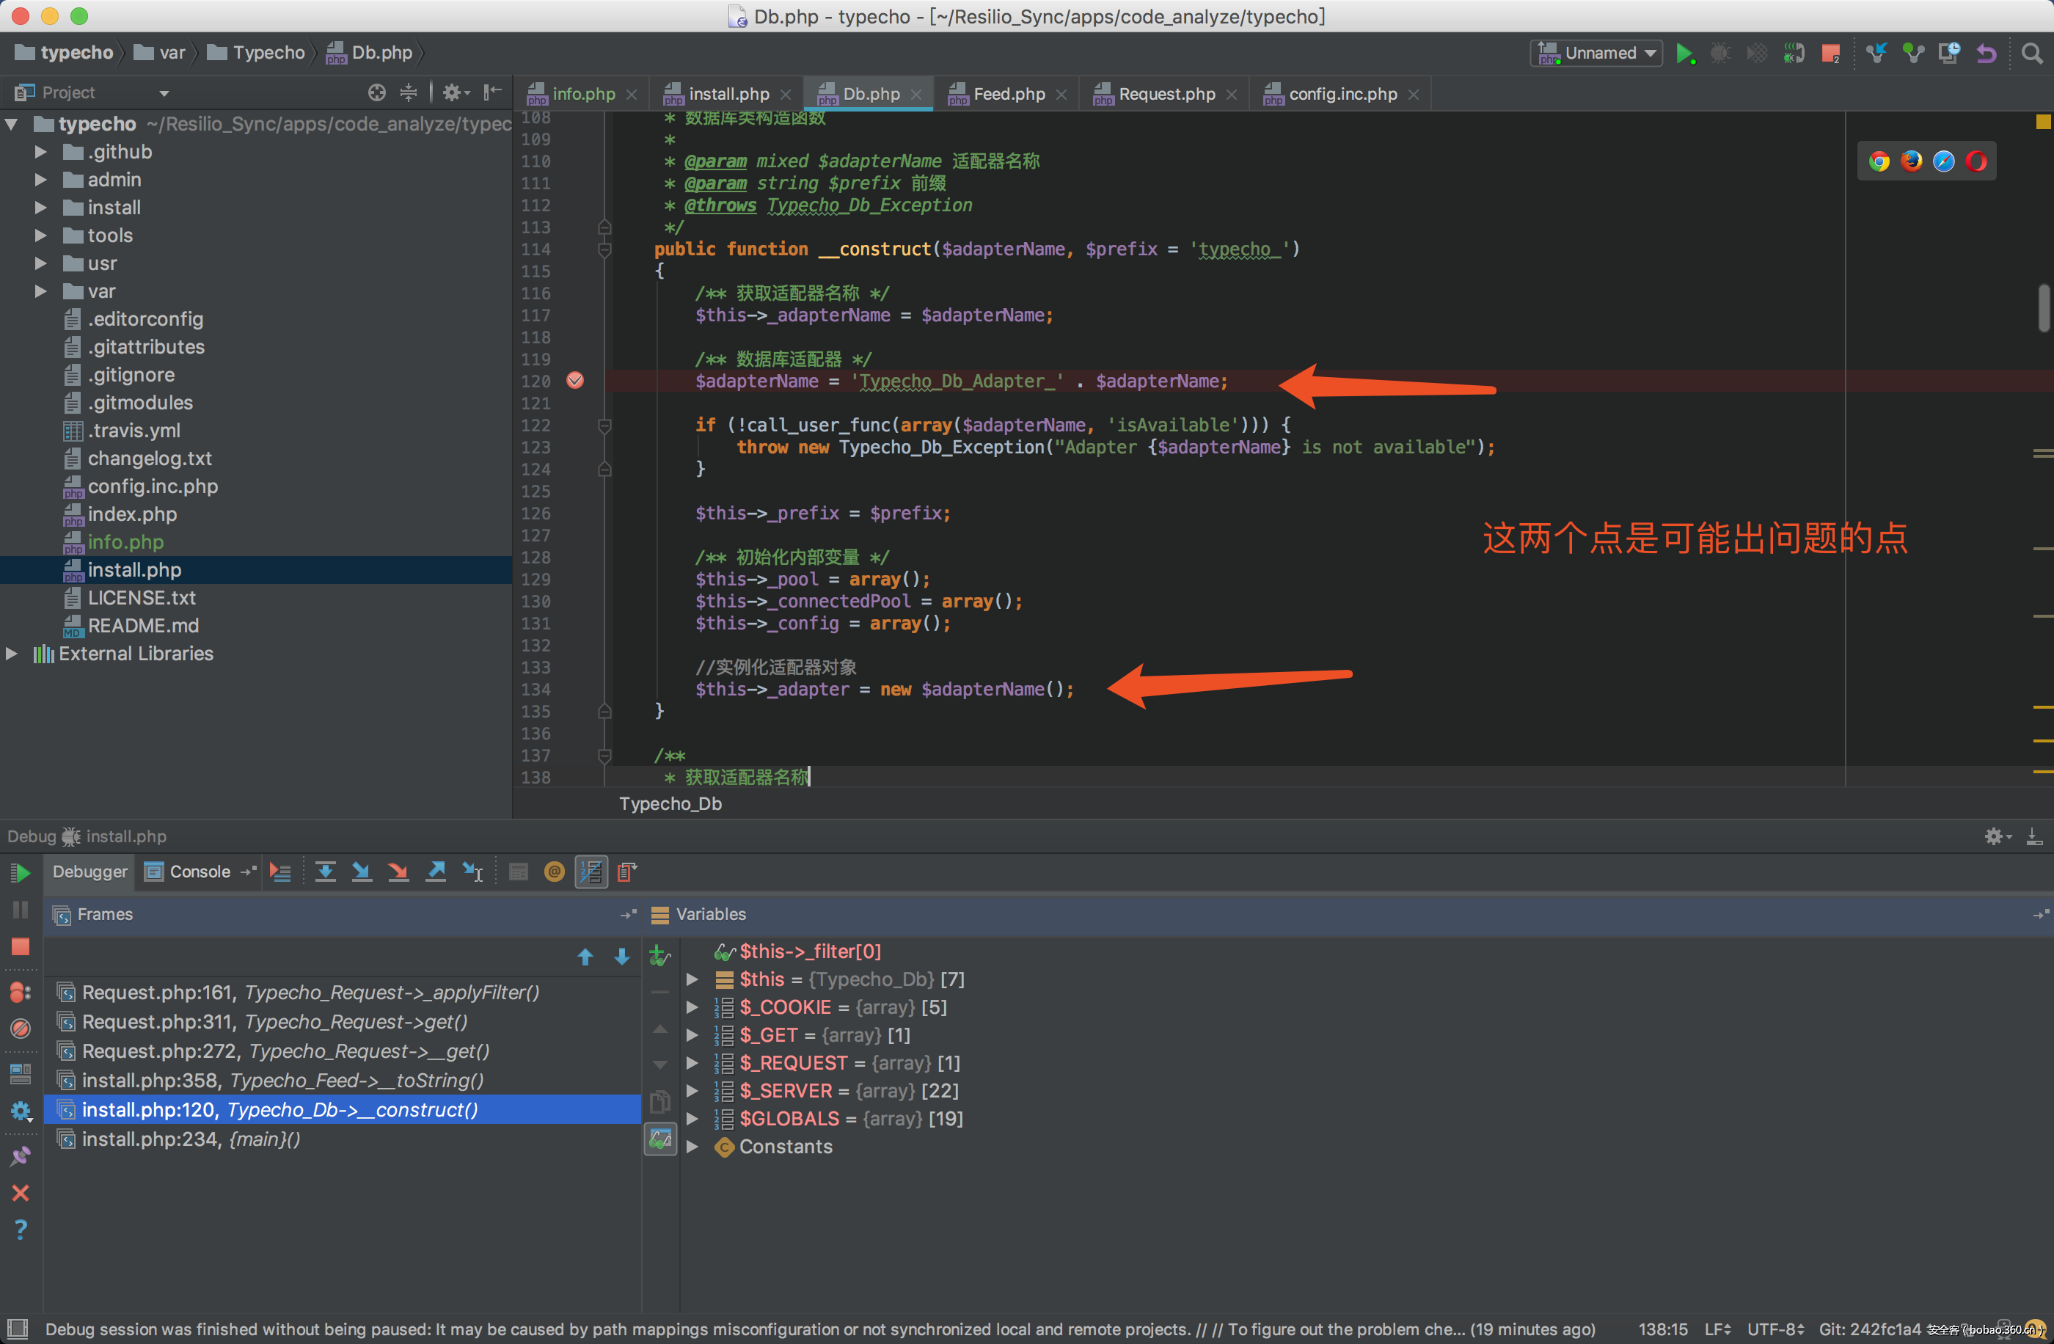
Task: Click Mute Breakpoints icon in debug sidebar
Action: [21, 1029]
